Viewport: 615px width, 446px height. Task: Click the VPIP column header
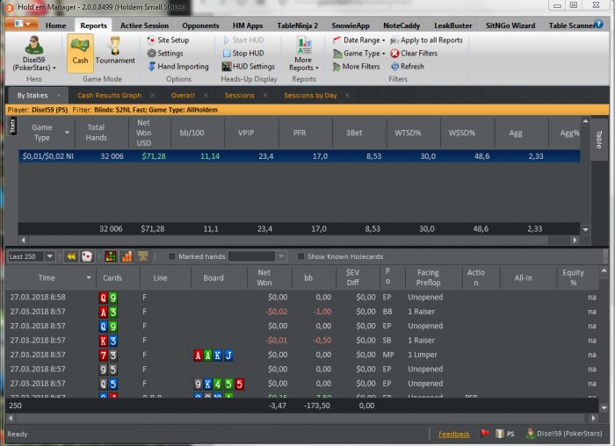[246, 133]
